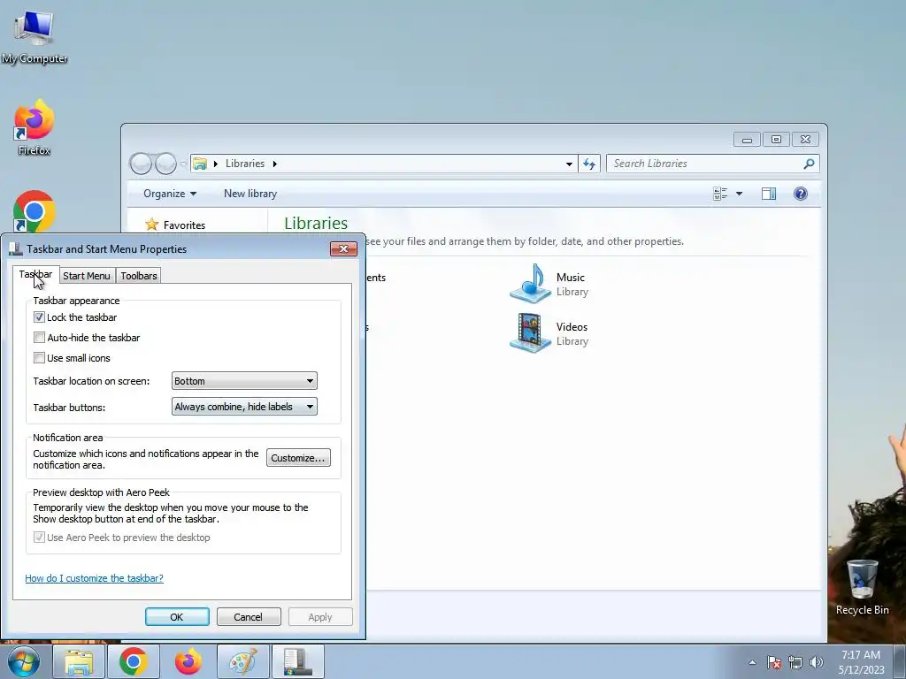Click Show desktop button at taskbar end

point(900,661)
